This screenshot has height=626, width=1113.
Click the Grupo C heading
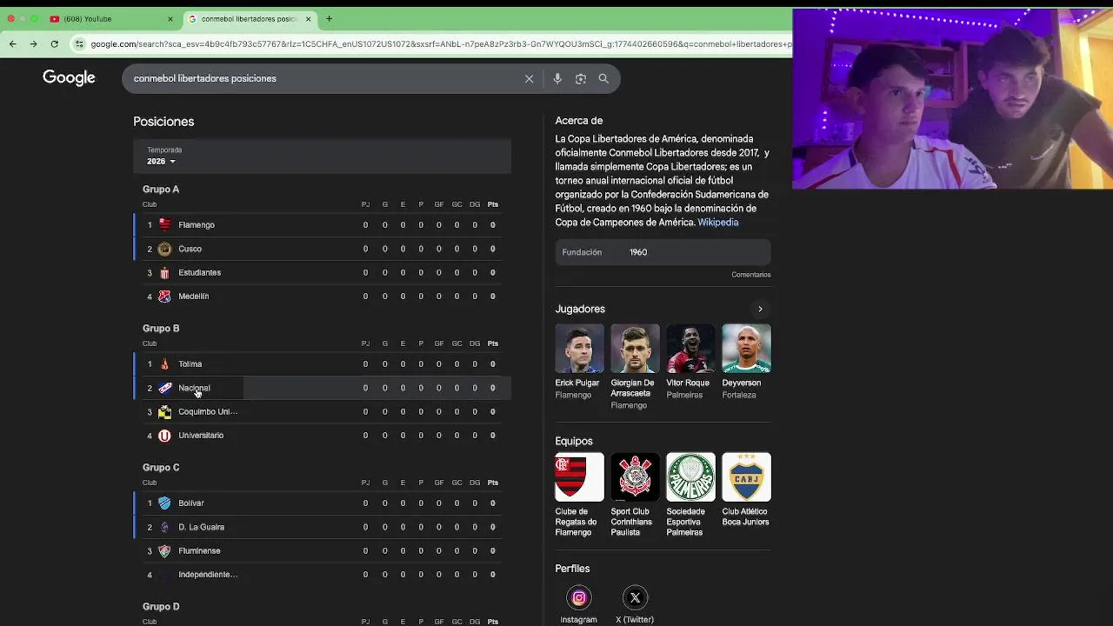click(x=161, y=467)
